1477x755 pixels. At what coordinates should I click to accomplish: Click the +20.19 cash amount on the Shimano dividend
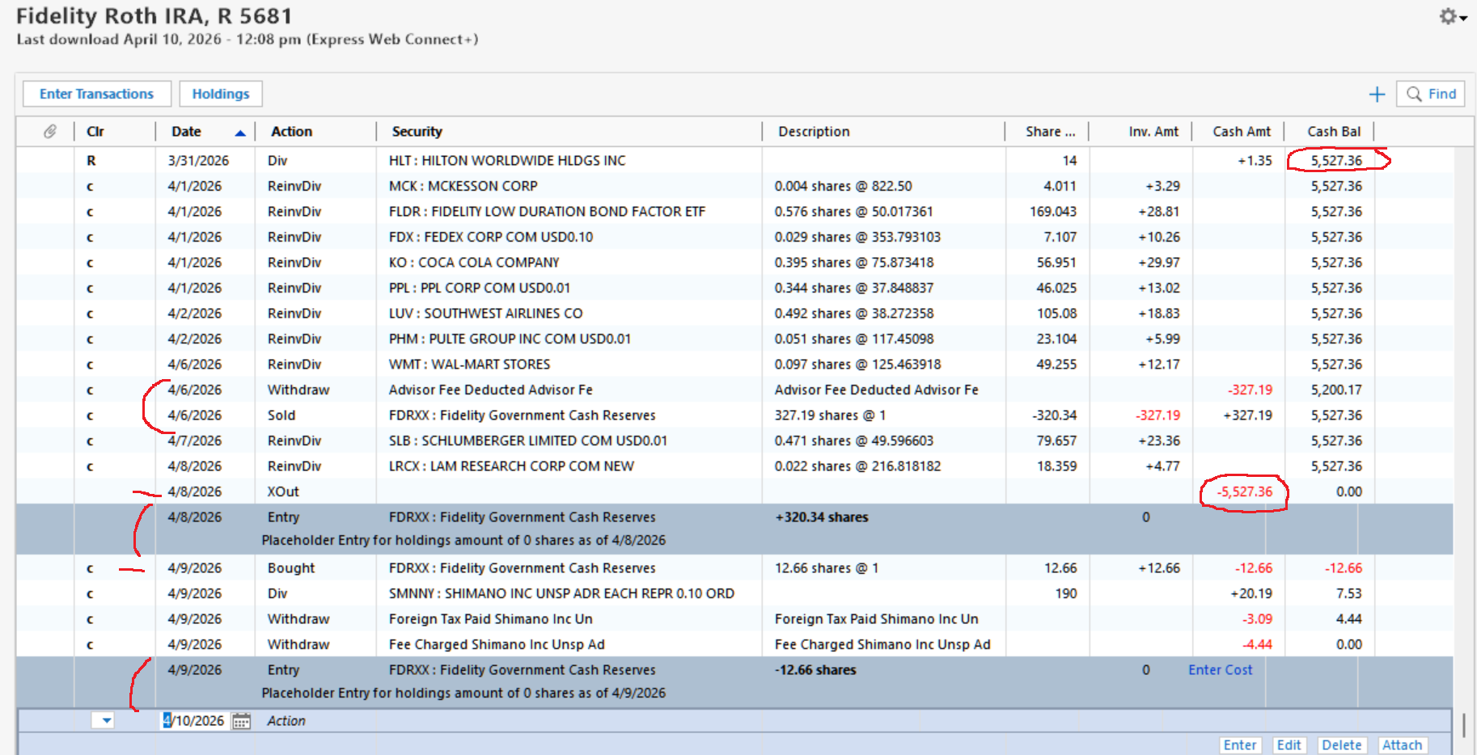[1251, 593]
